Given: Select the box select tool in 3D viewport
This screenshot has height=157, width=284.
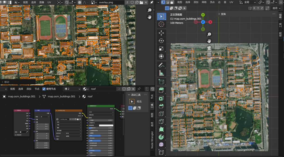Looking at the screenshot, I should point(161,16).
